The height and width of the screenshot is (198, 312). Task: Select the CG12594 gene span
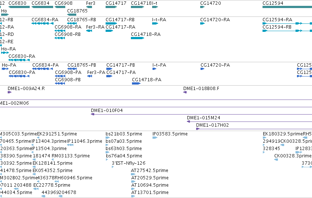[287, 7]
